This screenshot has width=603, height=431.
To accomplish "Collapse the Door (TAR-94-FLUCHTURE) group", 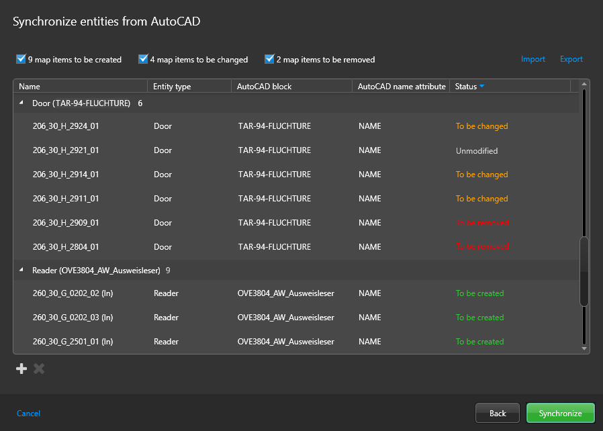I will point(21,103).
